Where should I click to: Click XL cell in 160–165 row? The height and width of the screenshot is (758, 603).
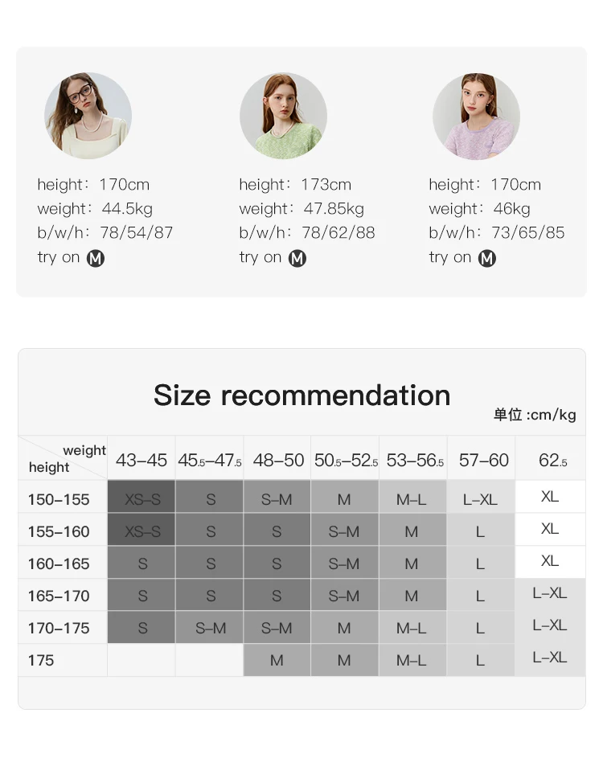pos(550,562)
